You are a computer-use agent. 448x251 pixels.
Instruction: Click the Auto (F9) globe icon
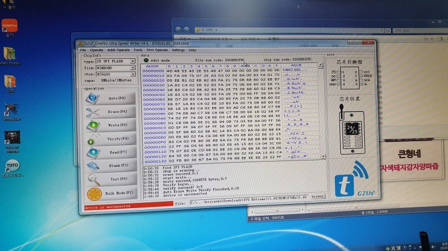click(x=93, y=98)
